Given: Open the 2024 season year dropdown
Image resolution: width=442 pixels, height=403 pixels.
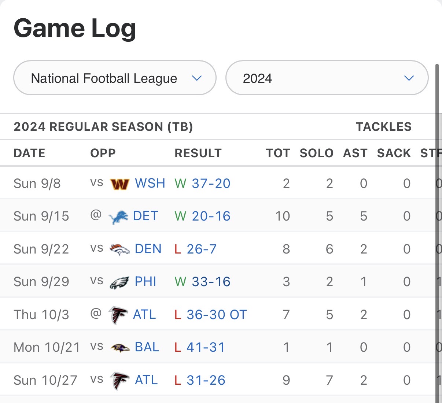Looking at the screenshot, I should 327,78.
